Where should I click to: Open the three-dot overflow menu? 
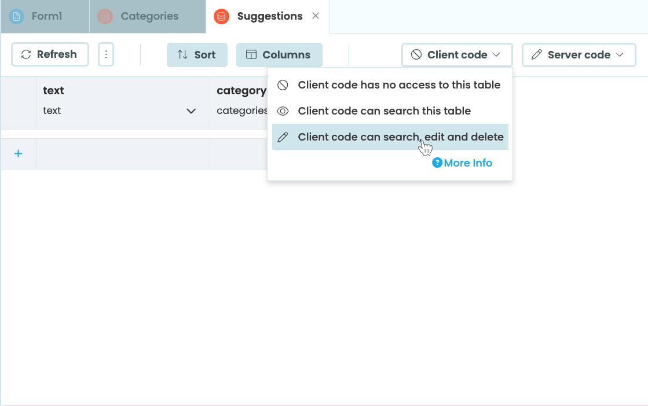tap(106, 54)
